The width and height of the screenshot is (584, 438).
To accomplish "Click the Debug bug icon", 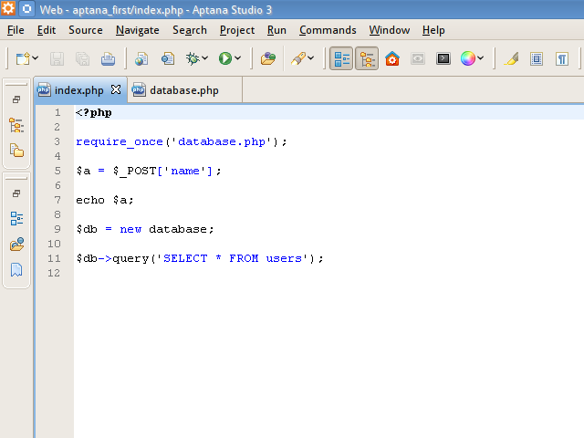I will [193, 59].
